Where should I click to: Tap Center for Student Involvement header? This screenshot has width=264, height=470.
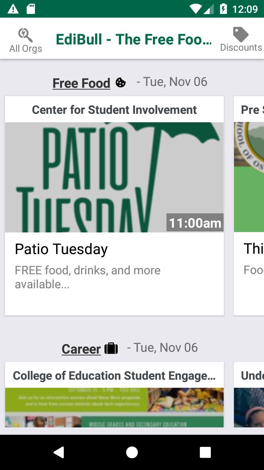(x=114, y=110)
